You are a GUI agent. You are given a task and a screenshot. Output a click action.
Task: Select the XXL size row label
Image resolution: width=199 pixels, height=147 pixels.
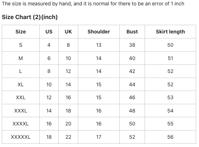[21, 97]
